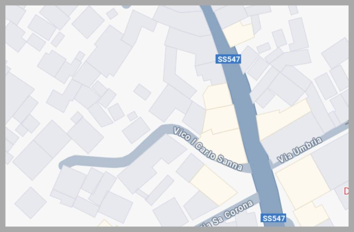This screenshot has height=232, width=354.
Task: Click where Vico I Carlo Sanna joins SS547
Action: (x=251, y=168)
